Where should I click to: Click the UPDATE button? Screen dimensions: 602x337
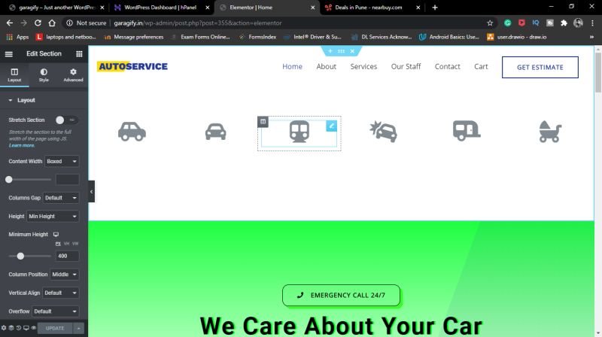(x=55, y=328)
